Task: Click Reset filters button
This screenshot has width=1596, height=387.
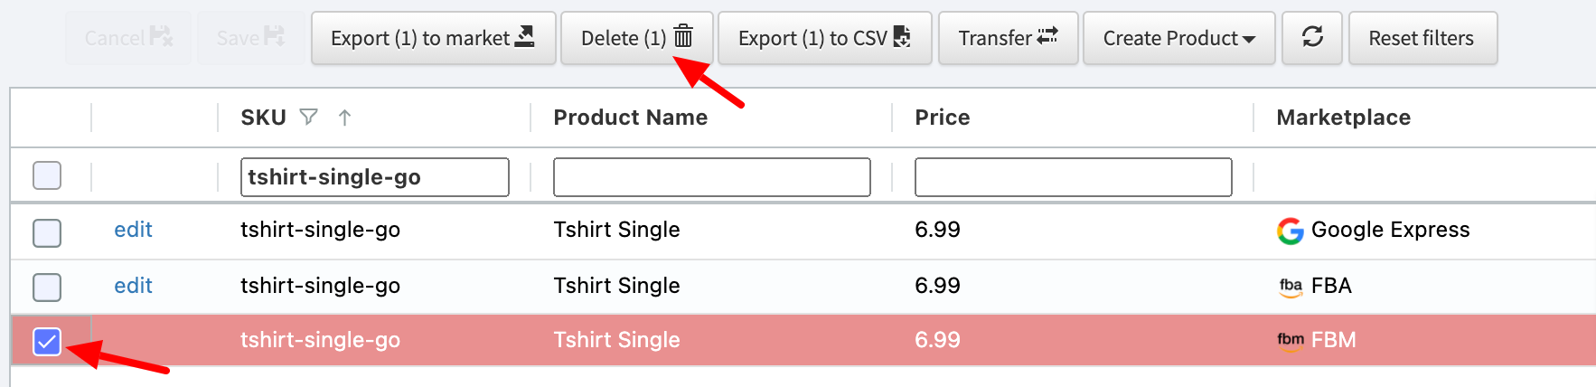Action: click(x=1422, y=38)
